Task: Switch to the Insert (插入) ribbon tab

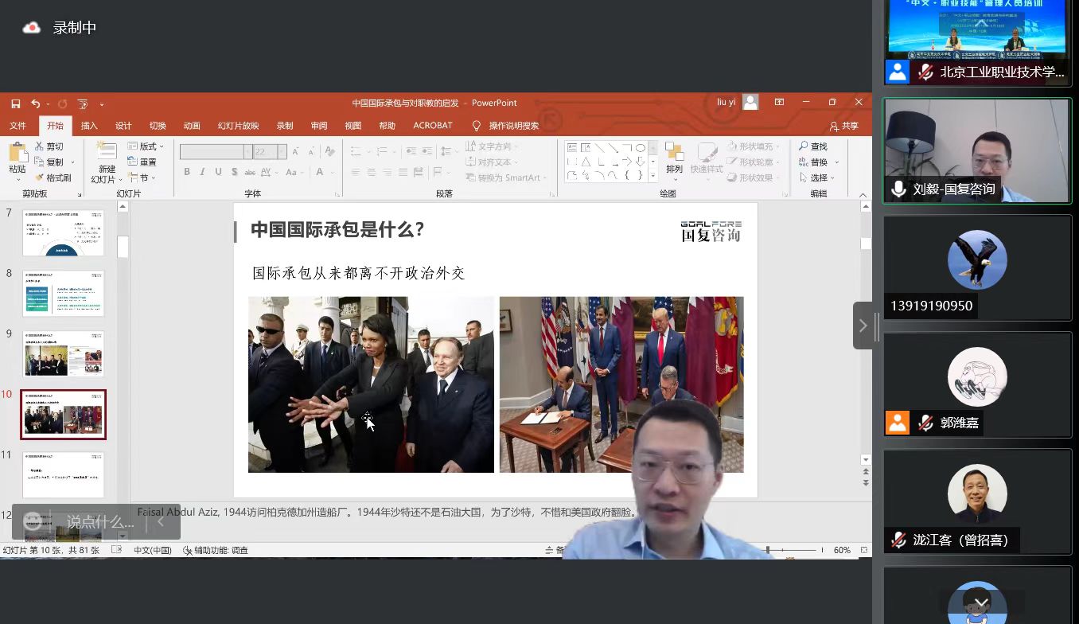Action: pyautogui.click(x=89, y=126)
